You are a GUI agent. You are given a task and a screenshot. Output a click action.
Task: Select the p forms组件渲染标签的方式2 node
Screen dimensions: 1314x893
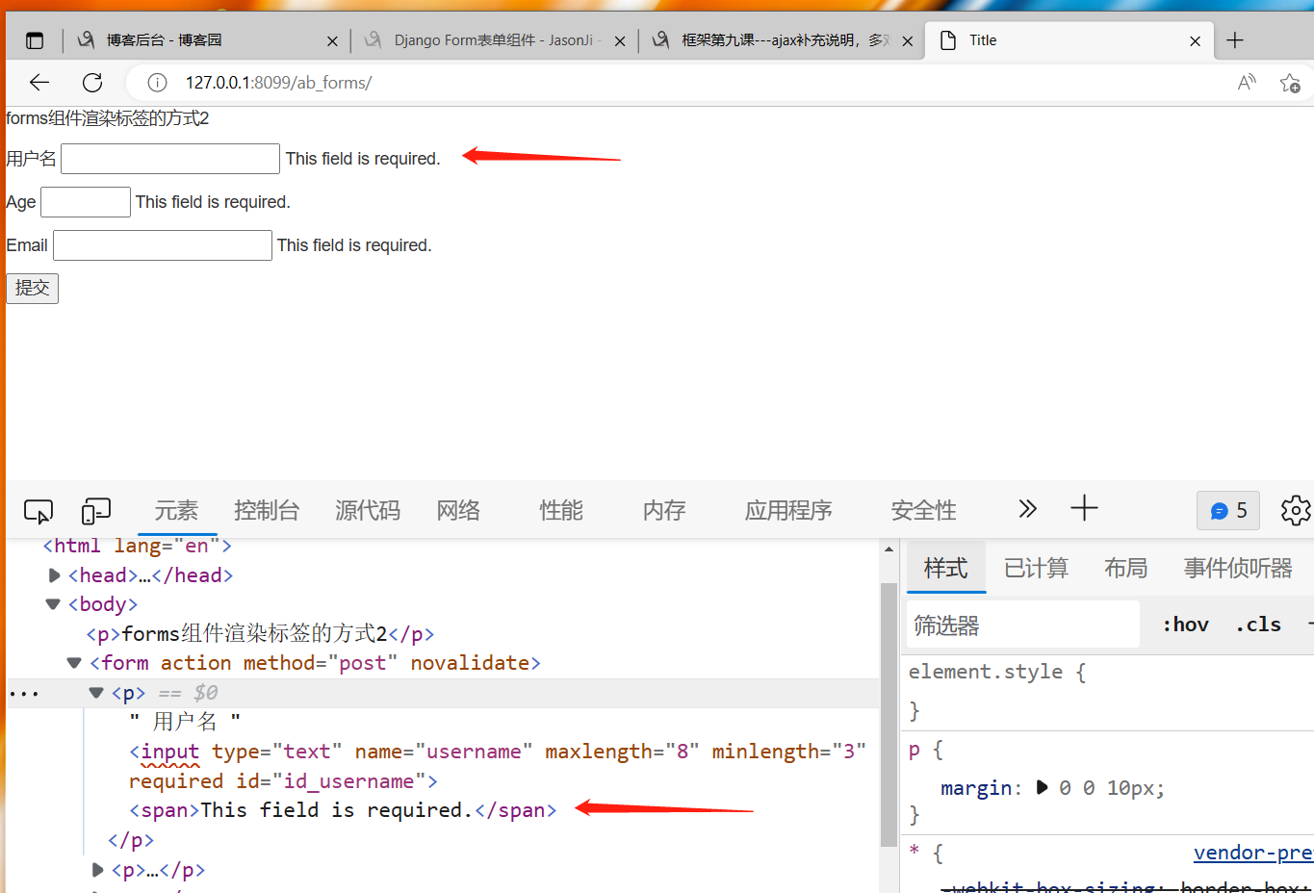260,634
